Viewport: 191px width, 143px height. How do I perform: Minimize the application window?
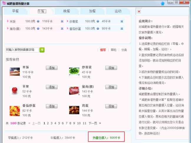click(171, 2)
